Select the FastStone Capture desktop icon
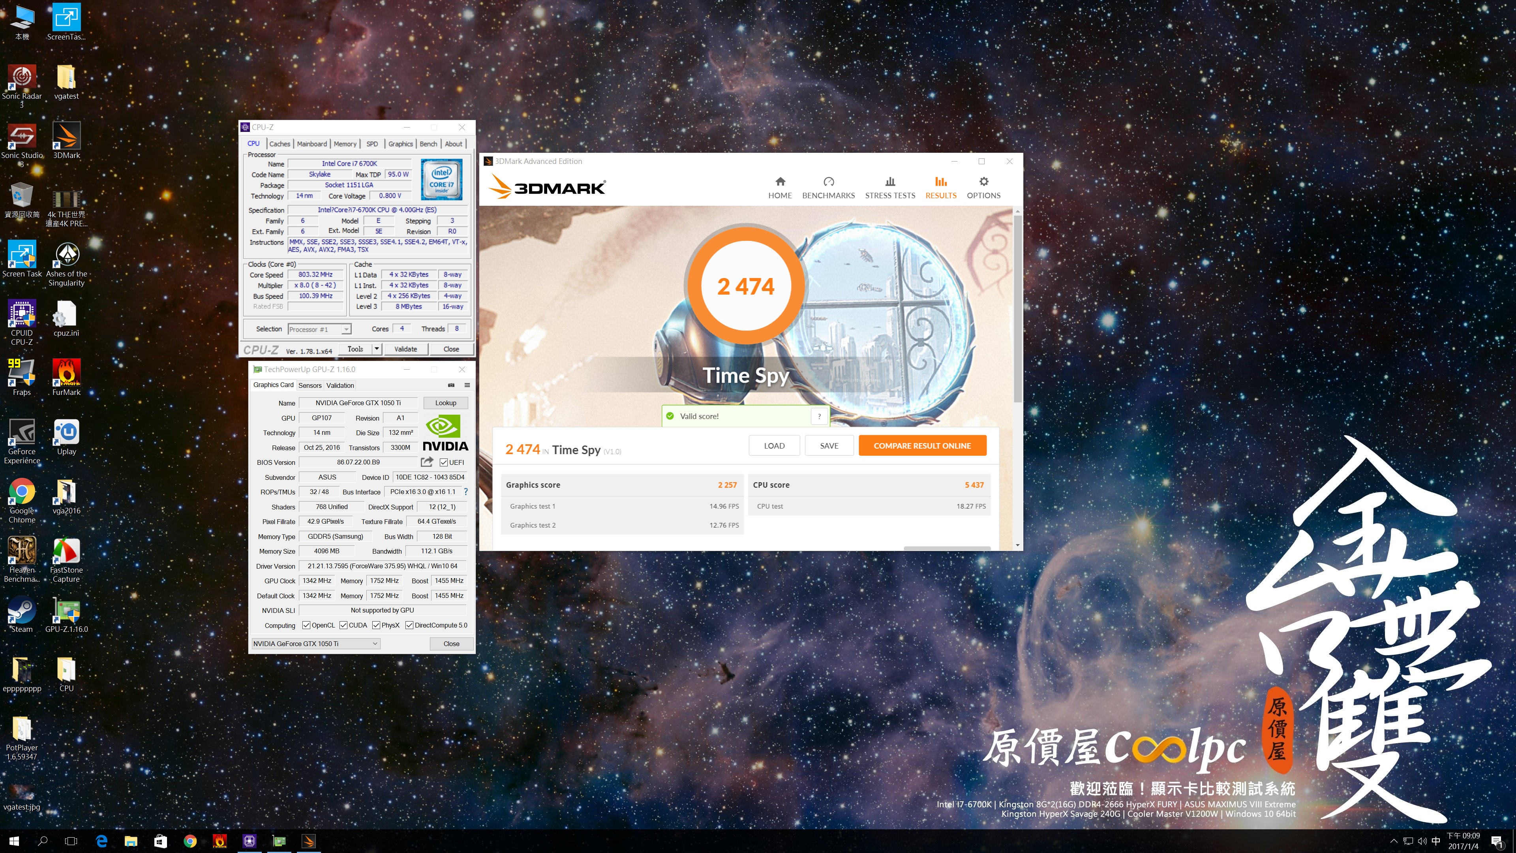This screenshot has width=1516, height=853. pyautogui.click(x=66, y=559)
